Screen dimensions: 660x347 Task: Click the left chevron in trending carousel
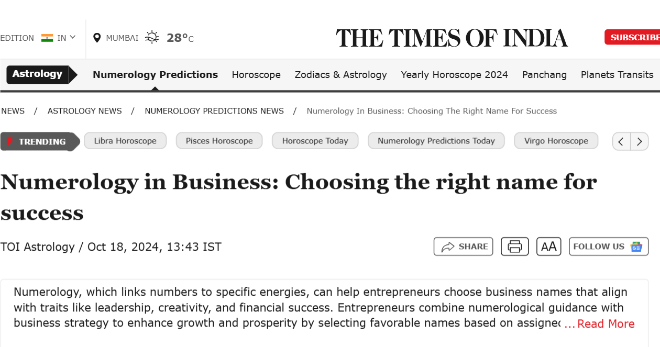click(x=621, y=141)
